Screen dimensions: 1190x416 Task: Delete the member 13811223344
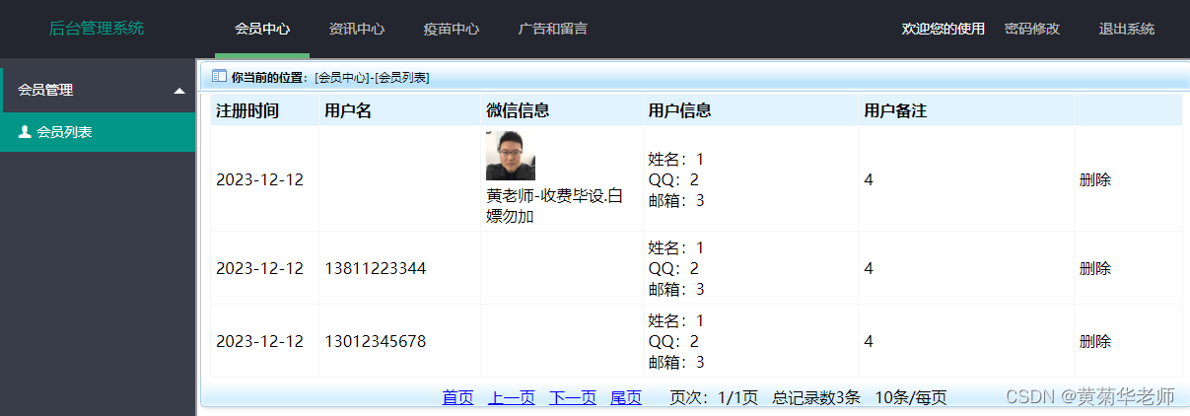click(1095, 268)
